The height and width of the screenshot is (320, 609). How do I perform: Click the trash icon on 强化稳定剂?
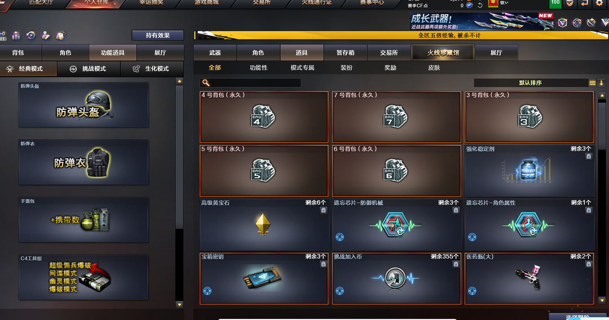[588, 156]
